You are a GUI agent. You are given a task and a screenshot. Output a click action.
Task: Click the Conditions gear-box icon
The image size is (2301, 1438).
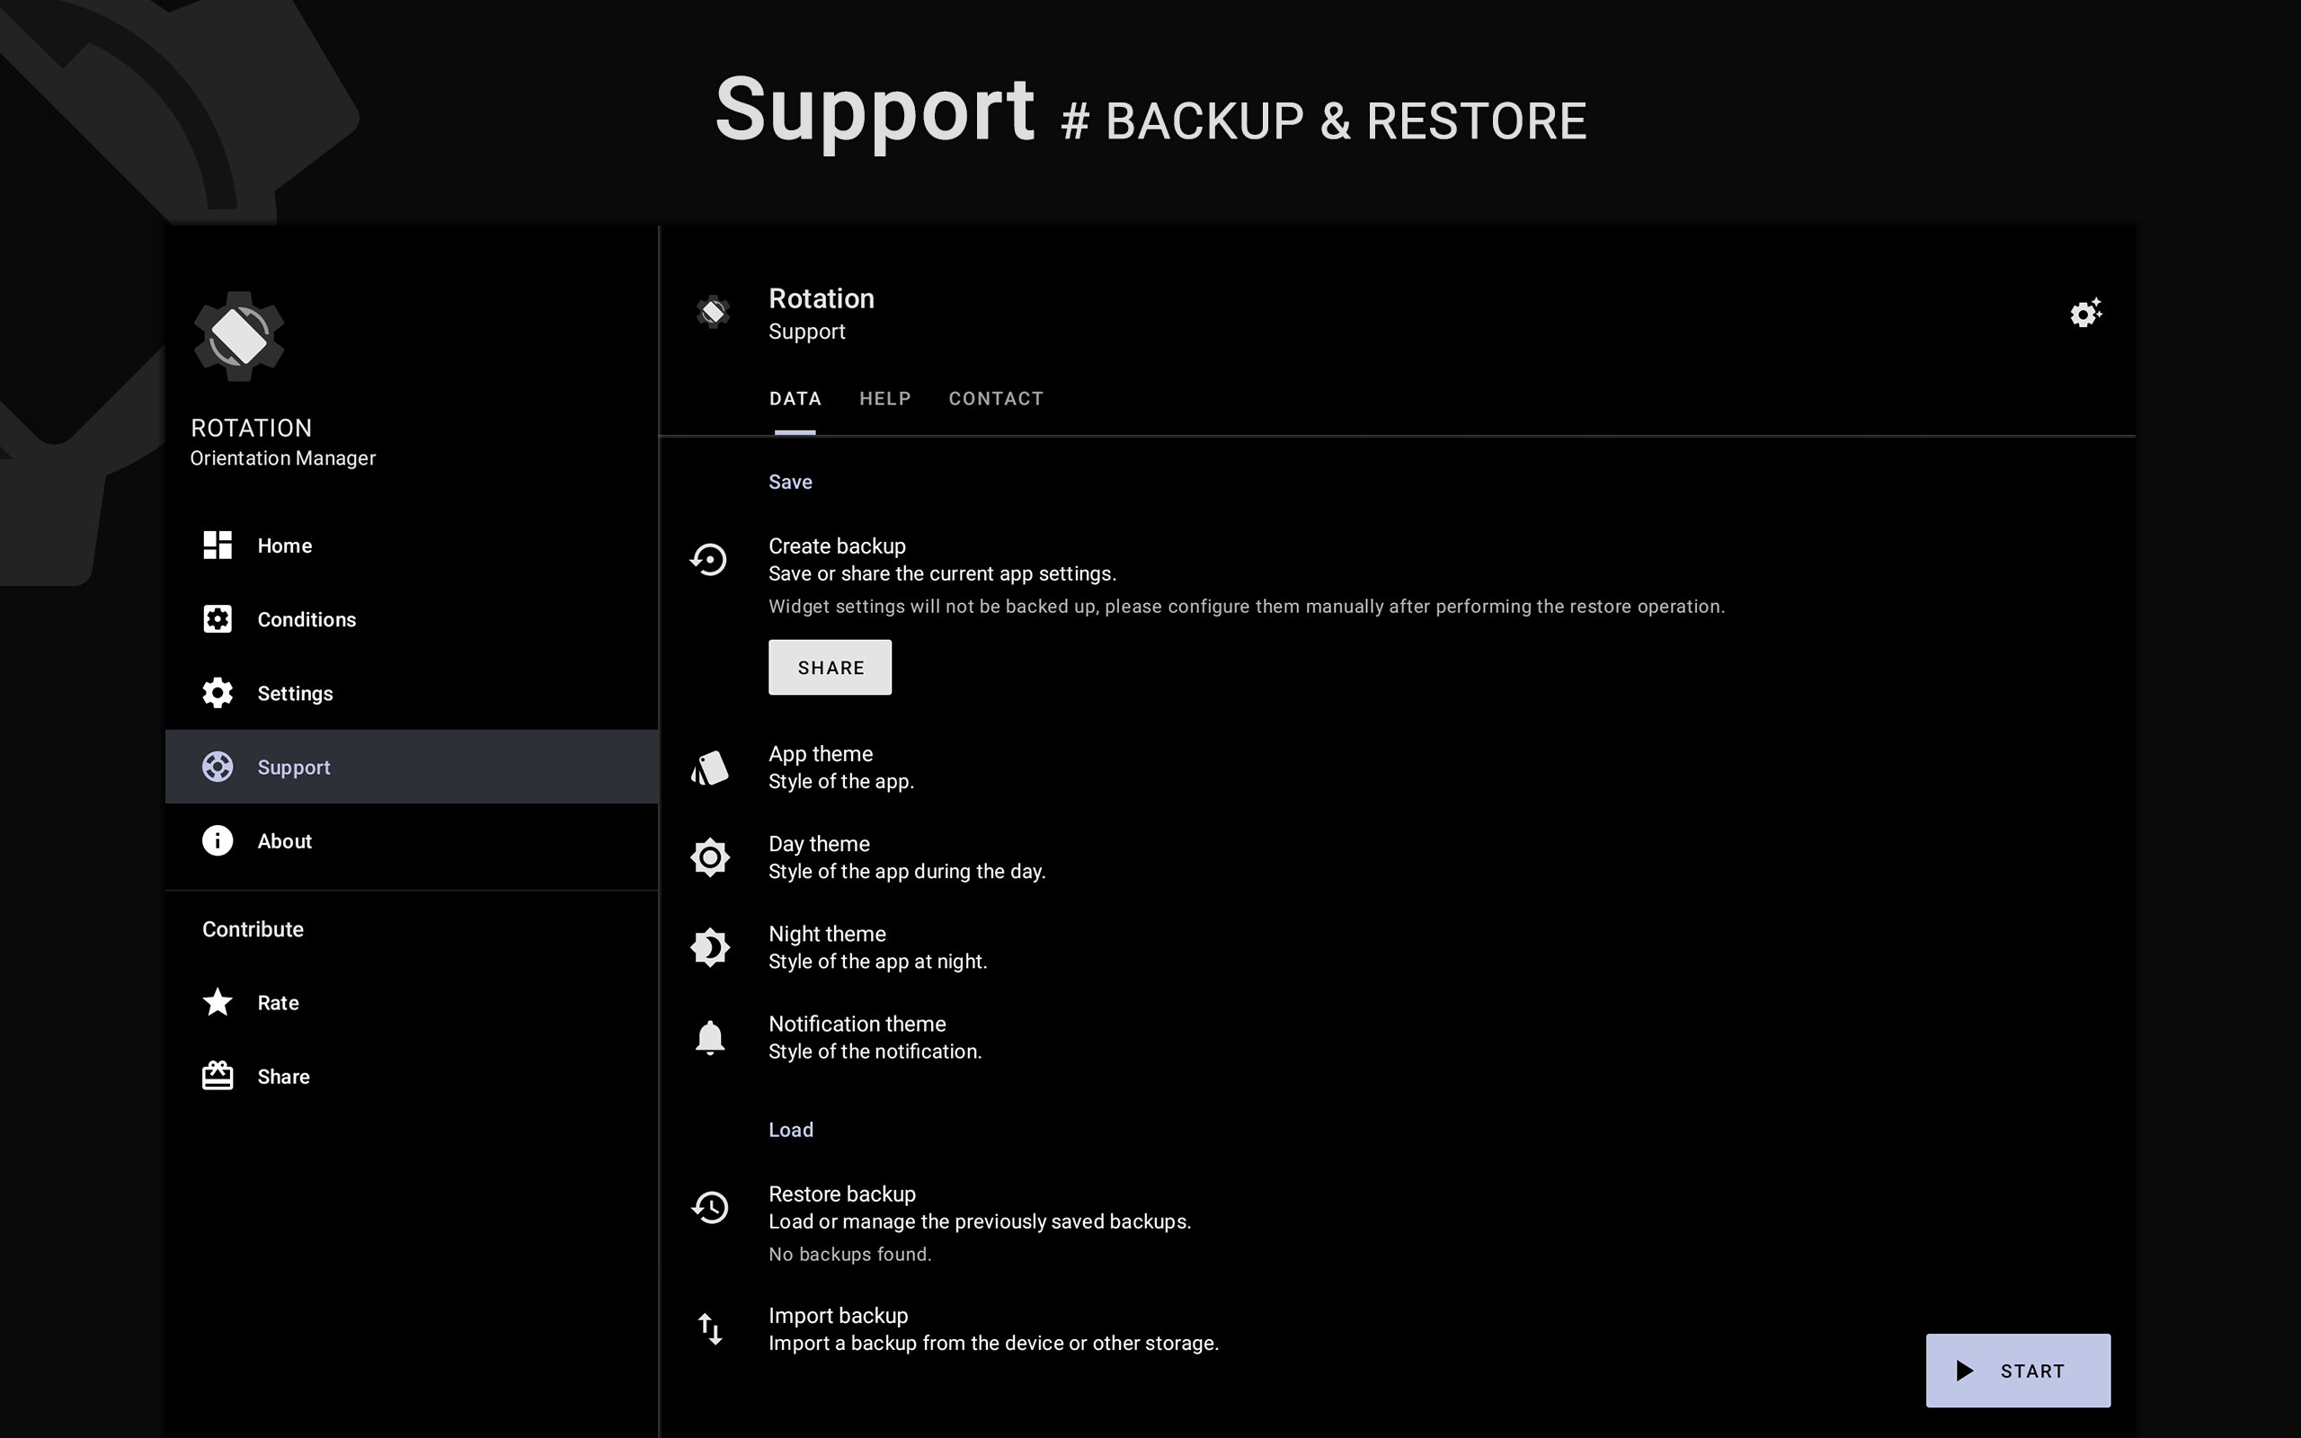(218, 619)
